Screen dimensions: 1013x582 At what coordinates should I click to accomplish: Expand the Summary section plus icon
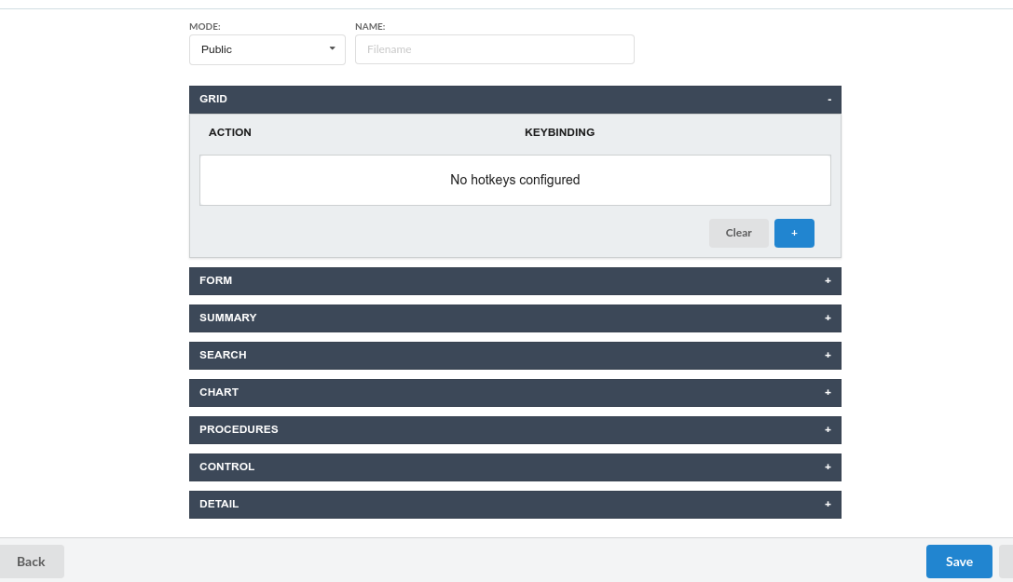click(828, 318)
